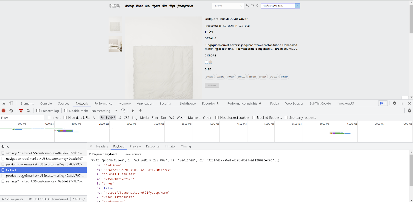Enable Preserve log checkbox
The height and width of the screenshot is (202, 413).
click(38, 111)
